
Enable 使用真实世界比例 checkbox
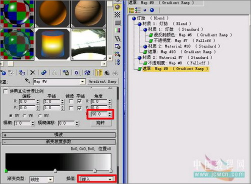point(5,91)
